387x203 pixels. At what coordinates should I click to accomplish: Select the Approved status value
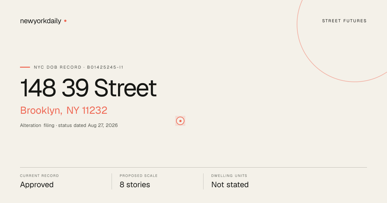pyautogui.click(x=37, y=185)
